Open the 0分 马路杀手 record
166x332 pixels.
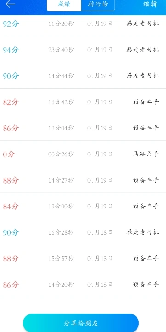83,154
